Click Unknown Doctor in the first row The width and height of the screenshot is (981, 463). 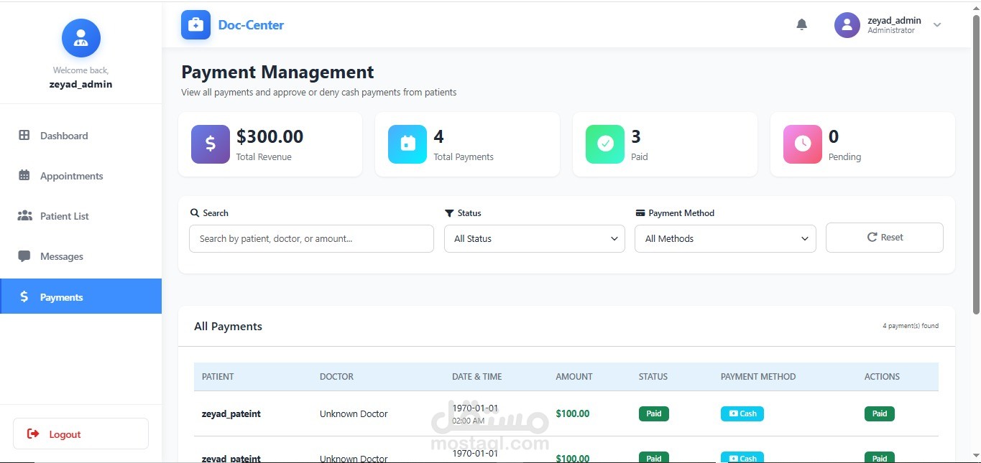pos(354,413)
